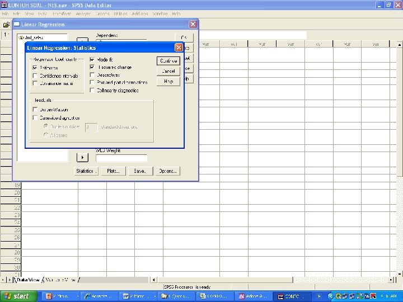Enable Confidence intervals
This screenshot has height=302, width=403.
35,75
